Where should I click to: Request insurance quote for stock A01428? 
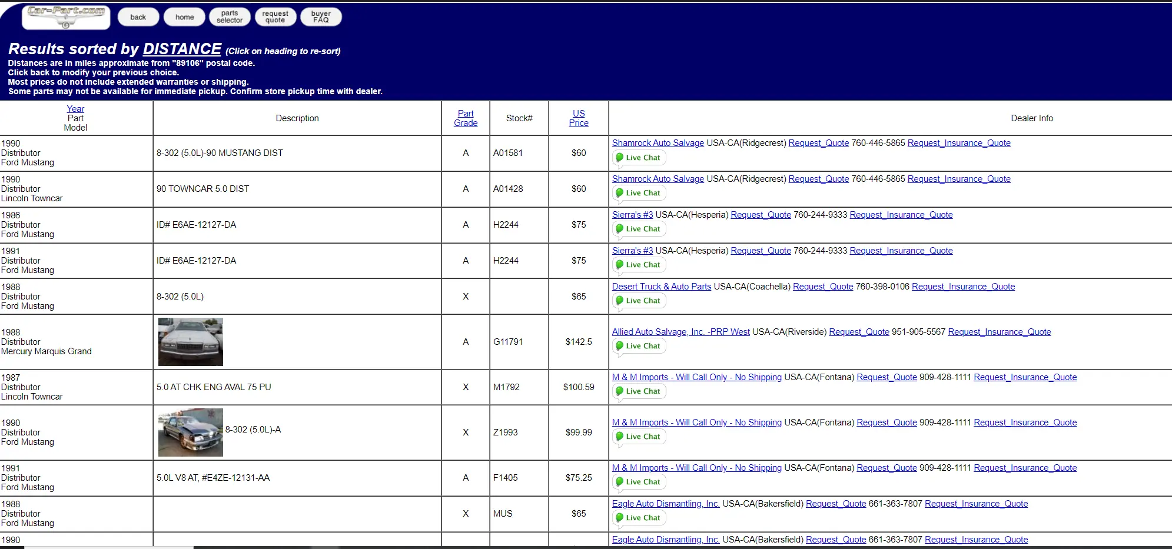click(959, 179)
